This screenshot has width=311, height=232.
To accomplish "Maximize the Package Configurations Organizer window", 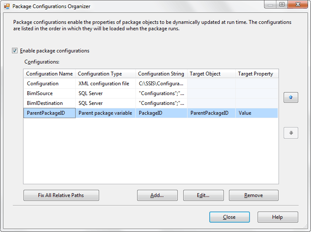I will tap(282, 5).
